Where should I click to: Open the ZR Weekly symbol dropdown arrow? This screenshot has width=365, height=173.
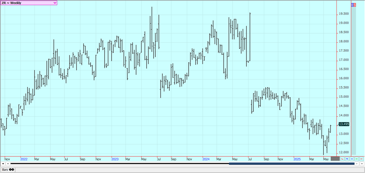tap(55, 3)
